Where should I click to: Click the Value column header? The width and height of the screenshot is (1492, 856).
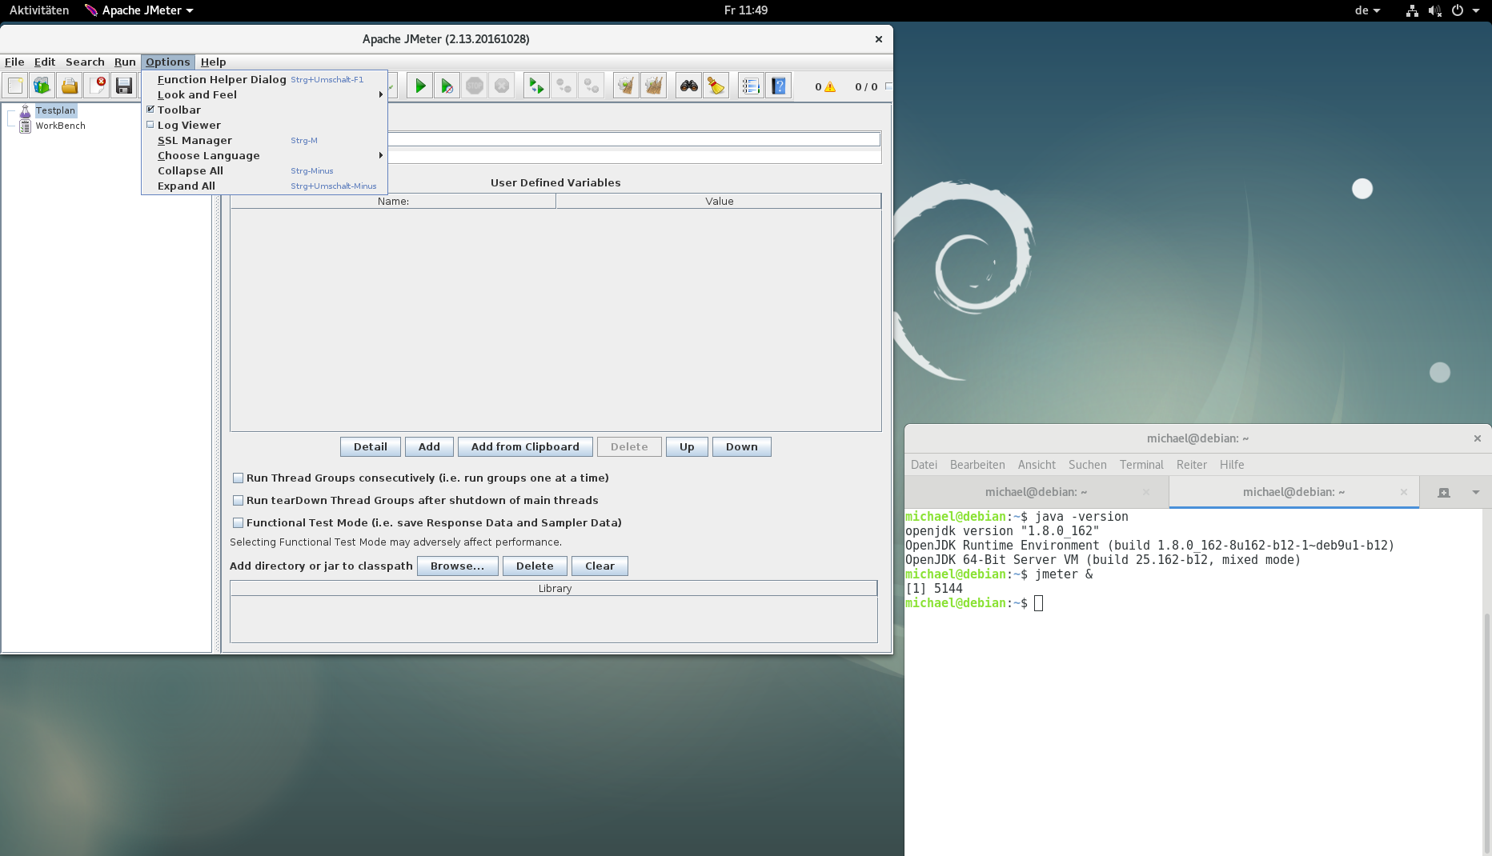click(x=719, y=201)
